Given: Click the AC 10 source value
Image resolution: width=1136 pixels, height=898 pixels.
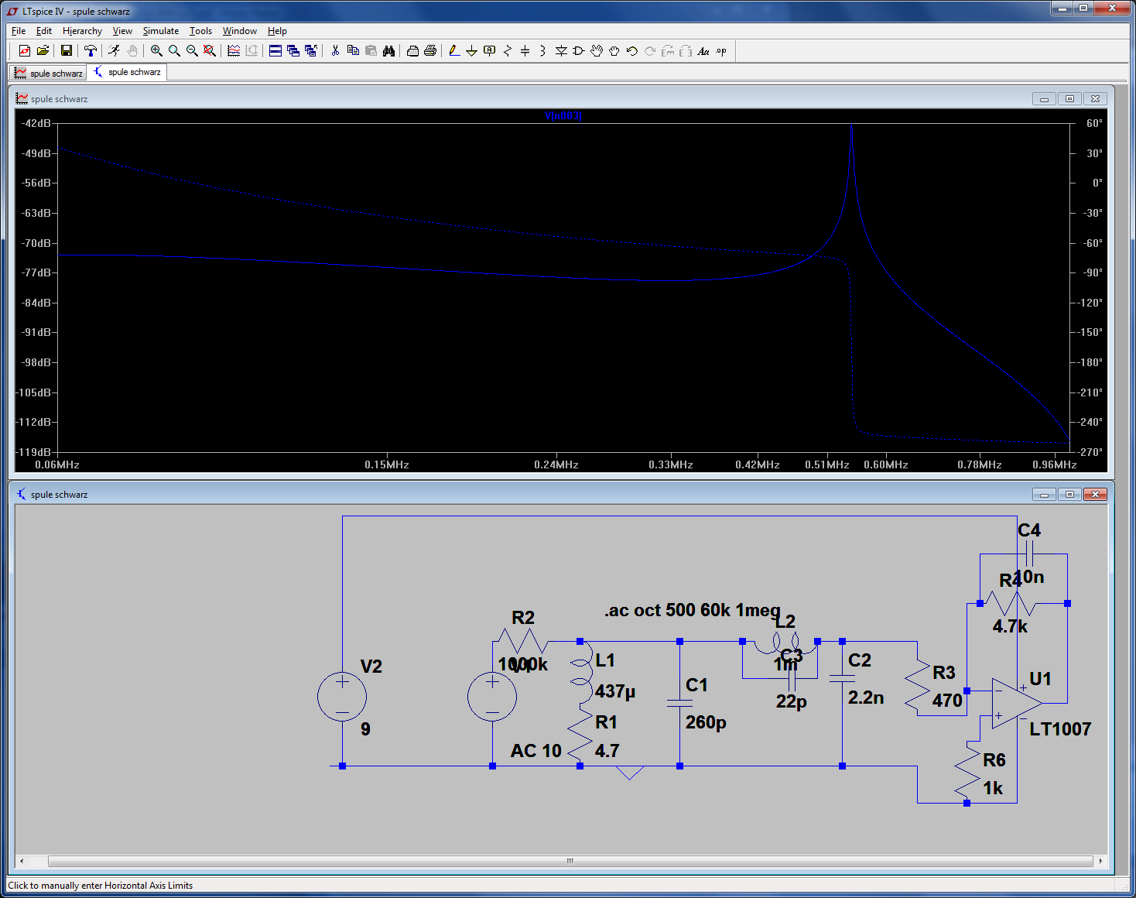Looking at the screenshot, I should click(x=536, y=751).
